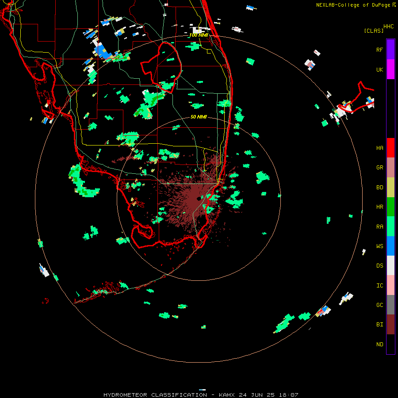Select the GR legend label

point(379,168)
